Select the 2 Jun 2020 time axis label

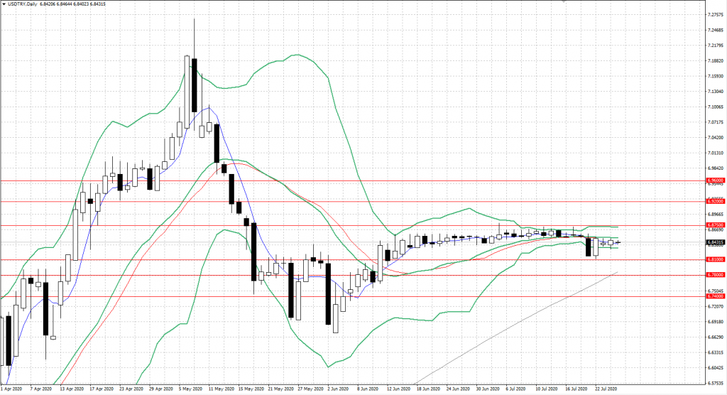tap(337, 390)
